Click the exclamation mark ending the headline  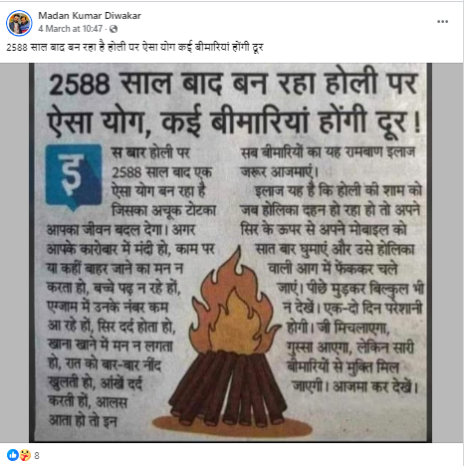click(x=417, y=122)
